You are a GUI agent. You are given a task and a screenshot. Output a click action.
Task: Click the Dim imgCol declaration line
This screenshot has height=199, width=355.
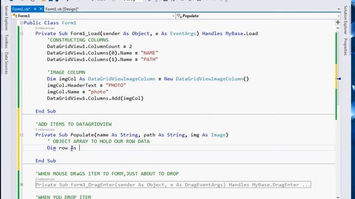(148, 79)
